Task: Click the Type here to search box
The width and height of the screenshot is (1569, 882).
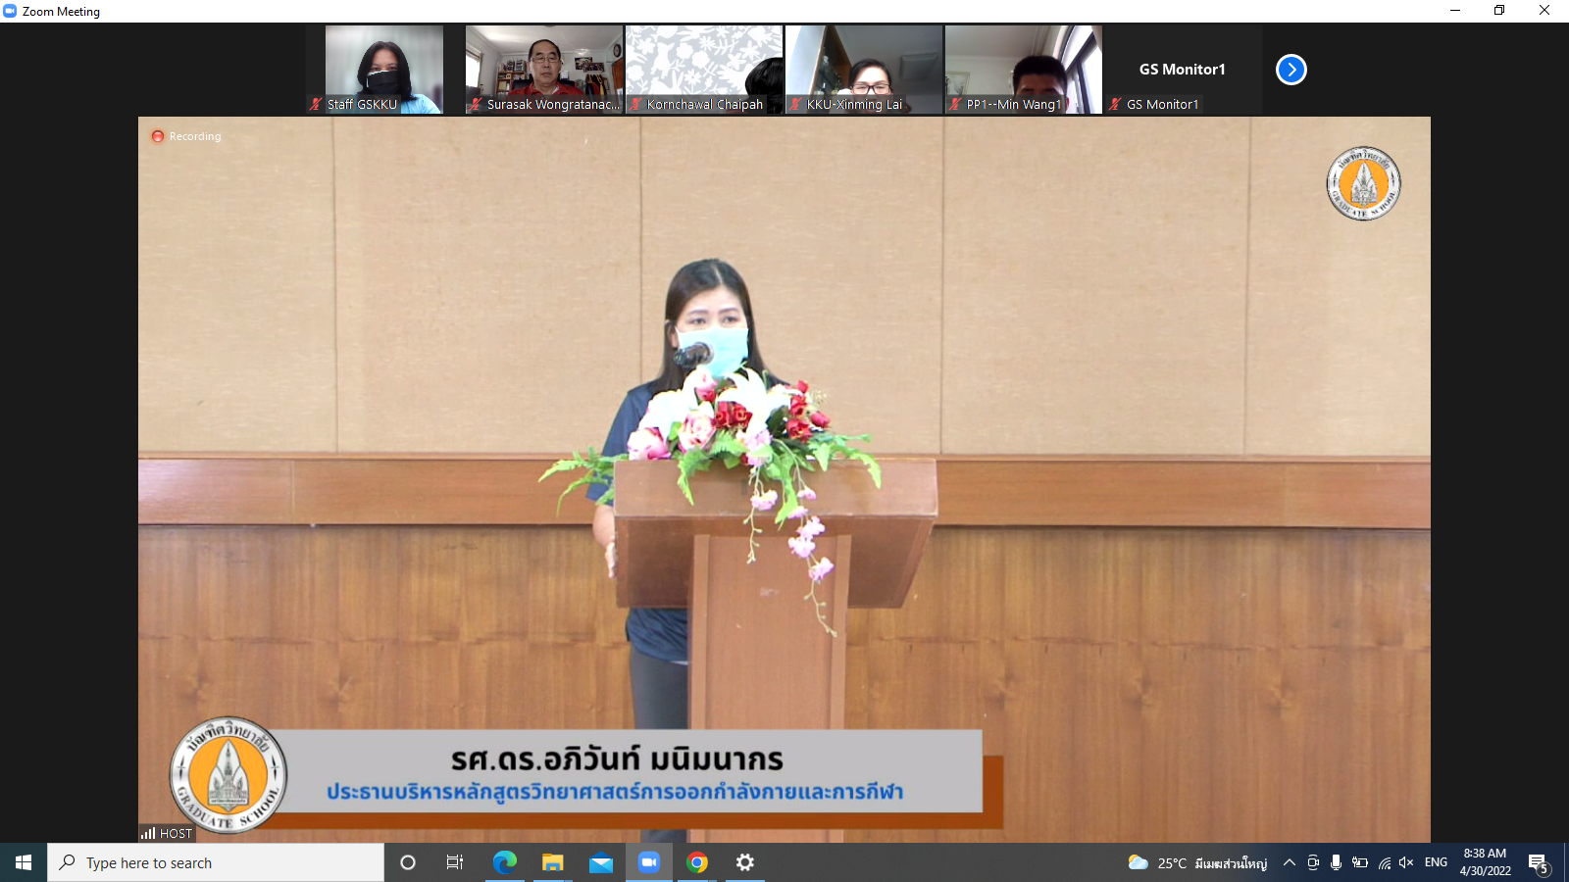Action: click(x=216, y=862)
